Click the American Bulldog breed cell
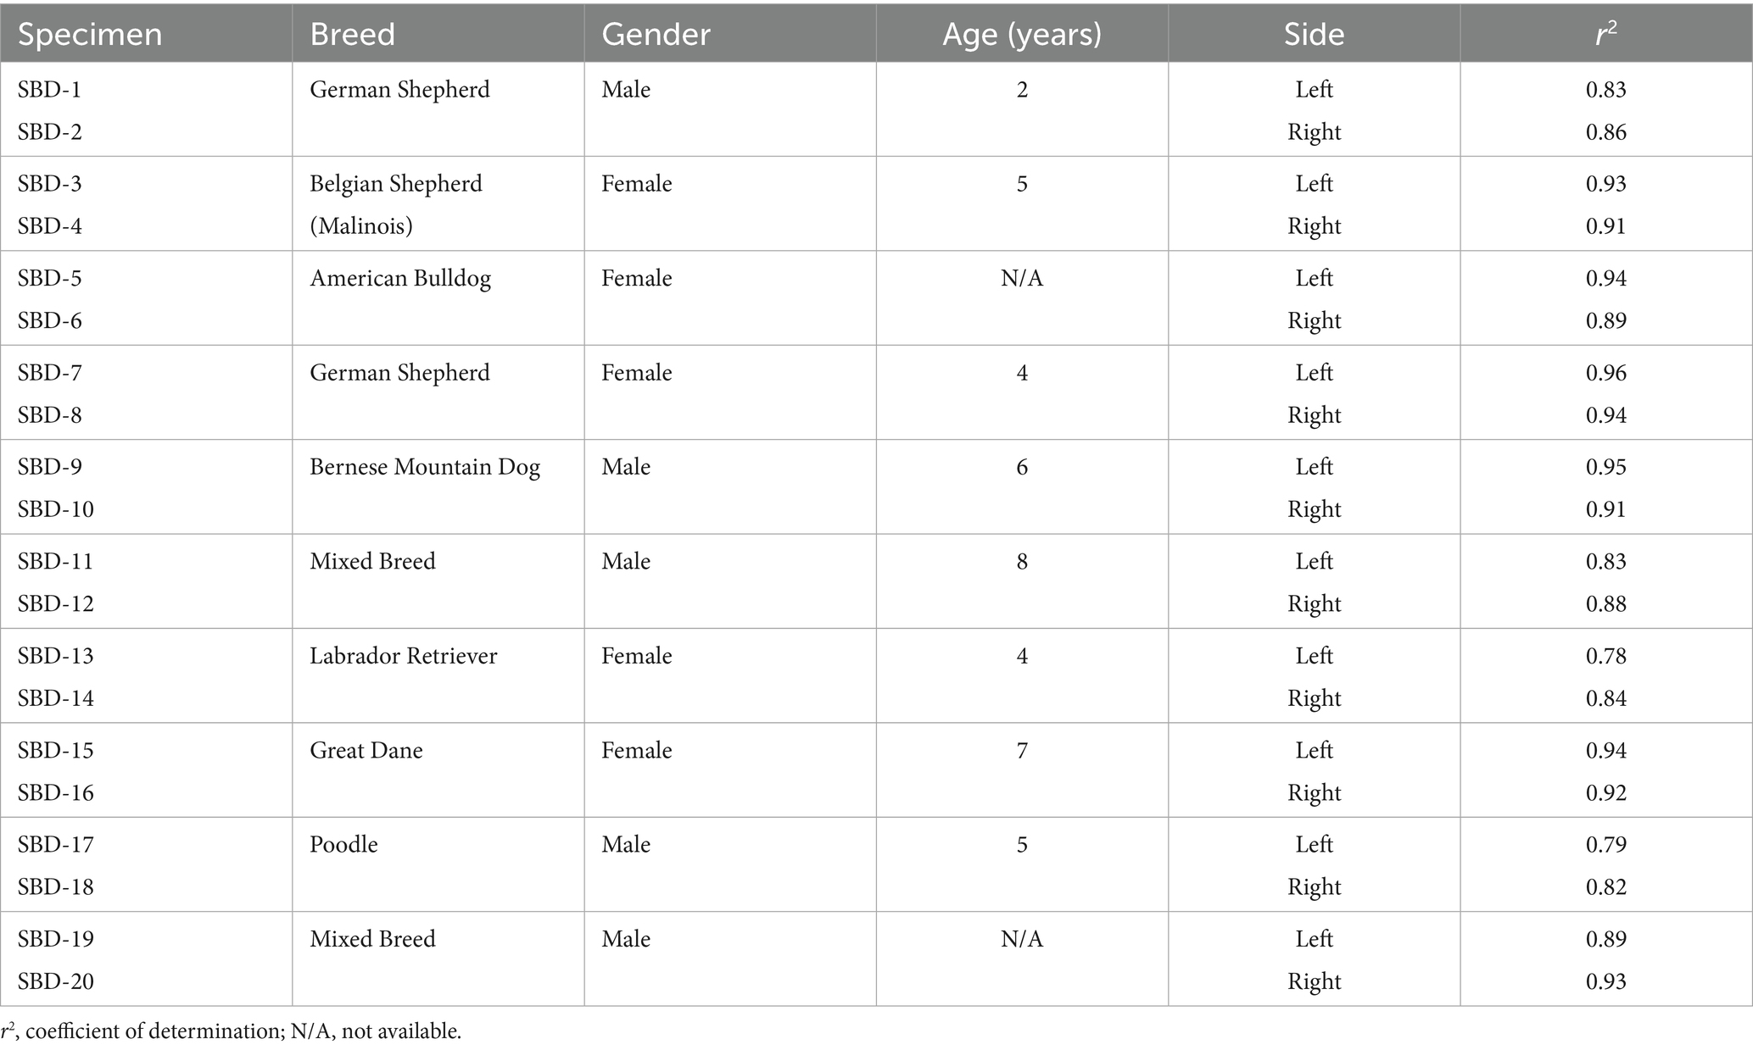 (x=400, y=279)
